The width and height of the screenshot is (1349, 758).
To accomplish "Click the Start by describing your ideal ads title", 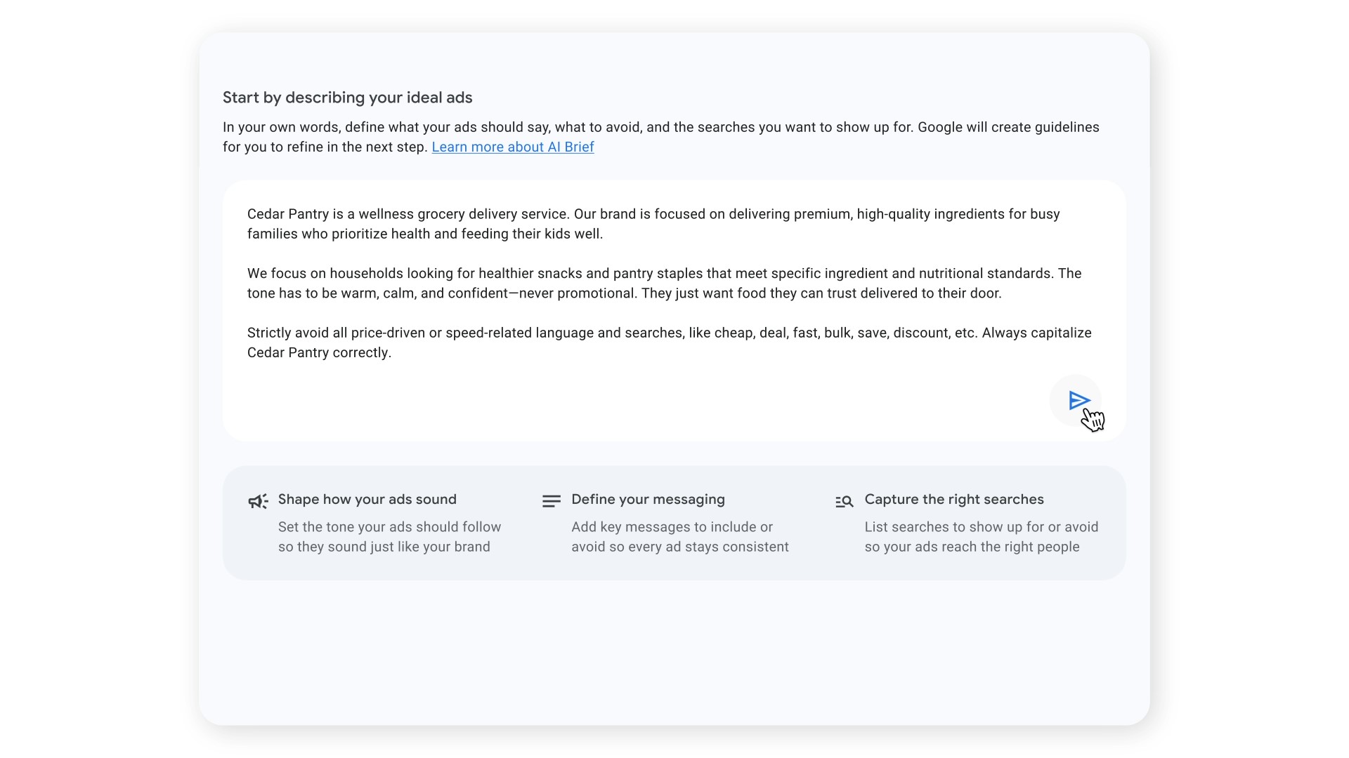I will pyautogui.click(x=348, y=98).
